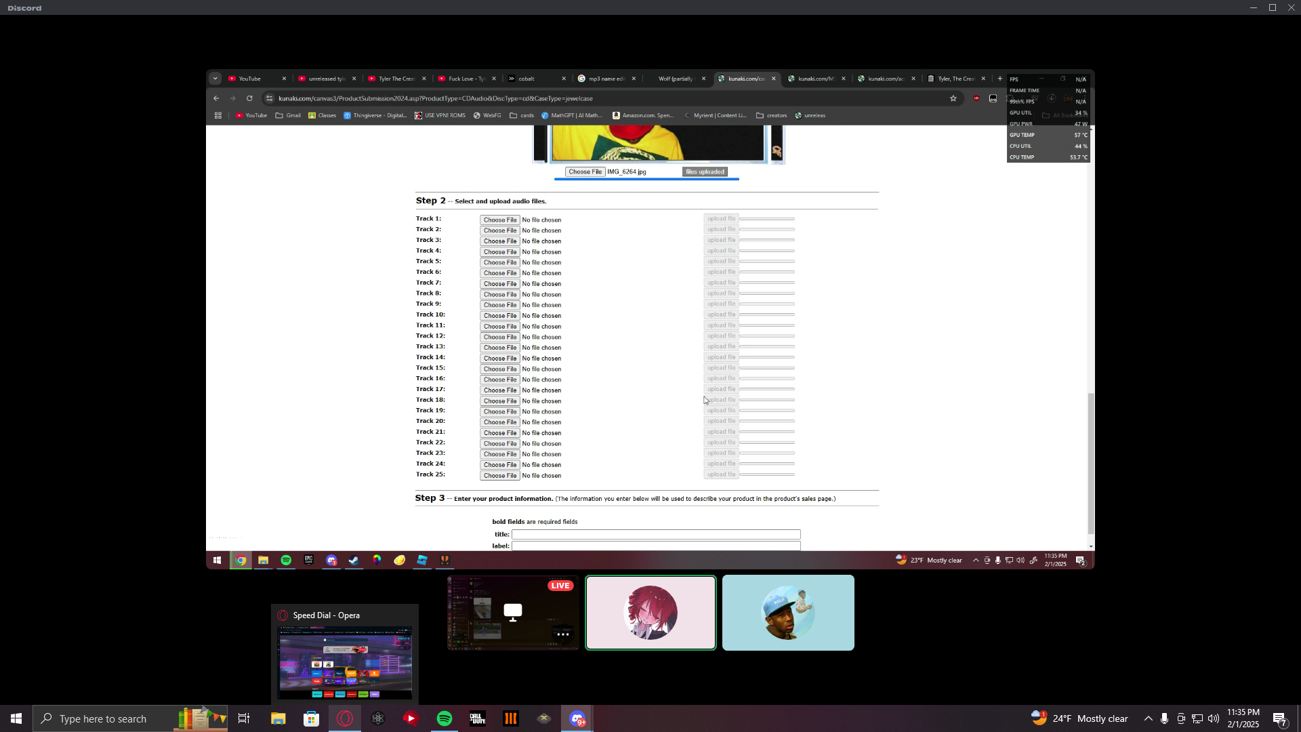Select the LIVE stream preview tile

[x=513, y=613]
